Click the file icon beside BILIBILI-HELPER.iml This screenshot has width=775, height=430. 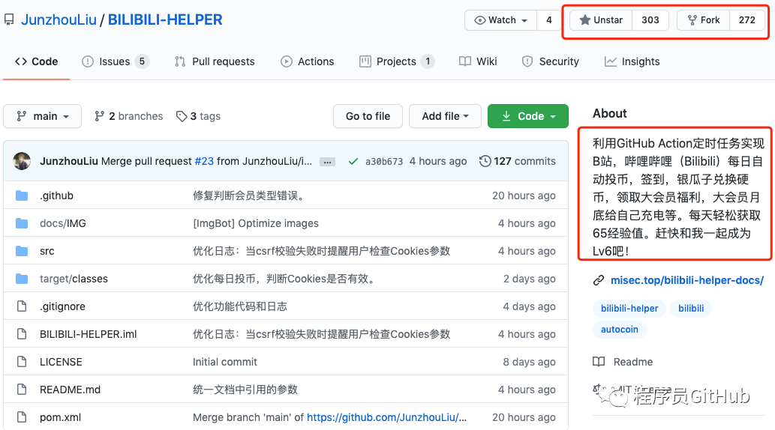click(x=22, y=334)
